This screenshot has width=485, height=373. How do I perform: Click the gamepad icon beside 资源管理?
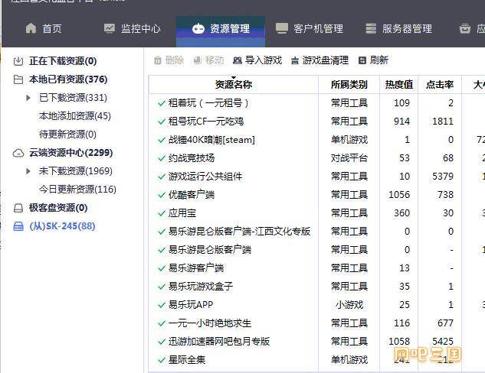[198, 29]
